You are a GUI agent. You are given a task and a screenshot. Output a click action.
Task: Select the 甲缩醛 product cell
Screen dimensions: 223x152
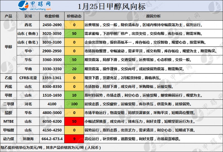pos(9,130)
